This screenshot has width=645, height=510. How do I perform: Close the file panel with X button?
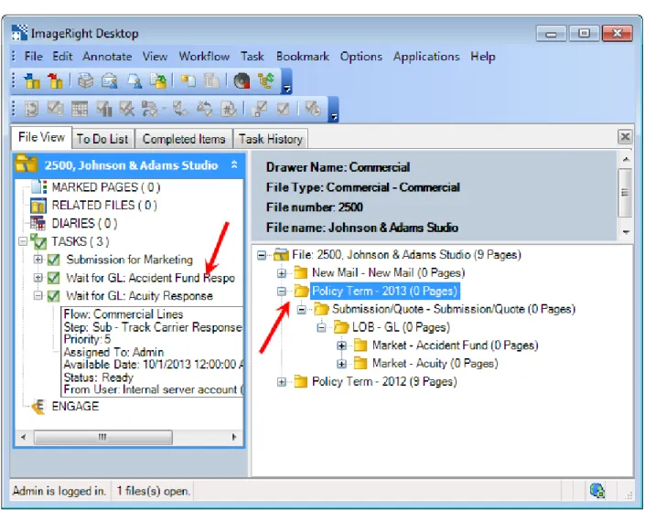(x=625, y=136)
